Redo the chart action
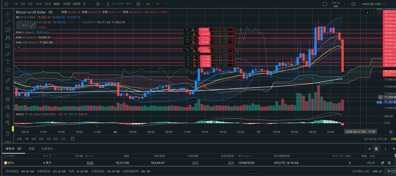The width and height of the screenshot is (396, 176). (x=166, y=4)
